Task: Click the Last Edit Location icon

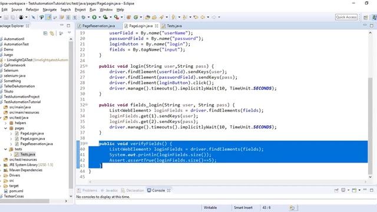Action: tap(196, 17)
